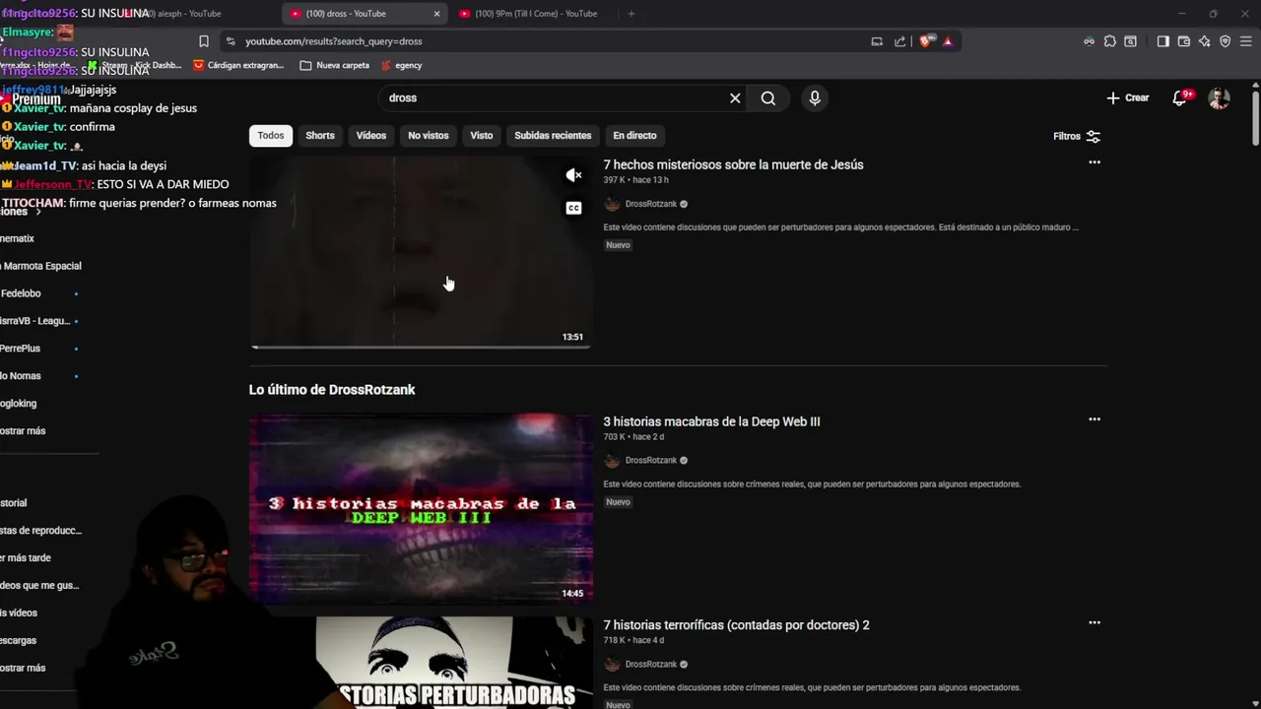Open the Filtros search filters

coord(1077,136)
